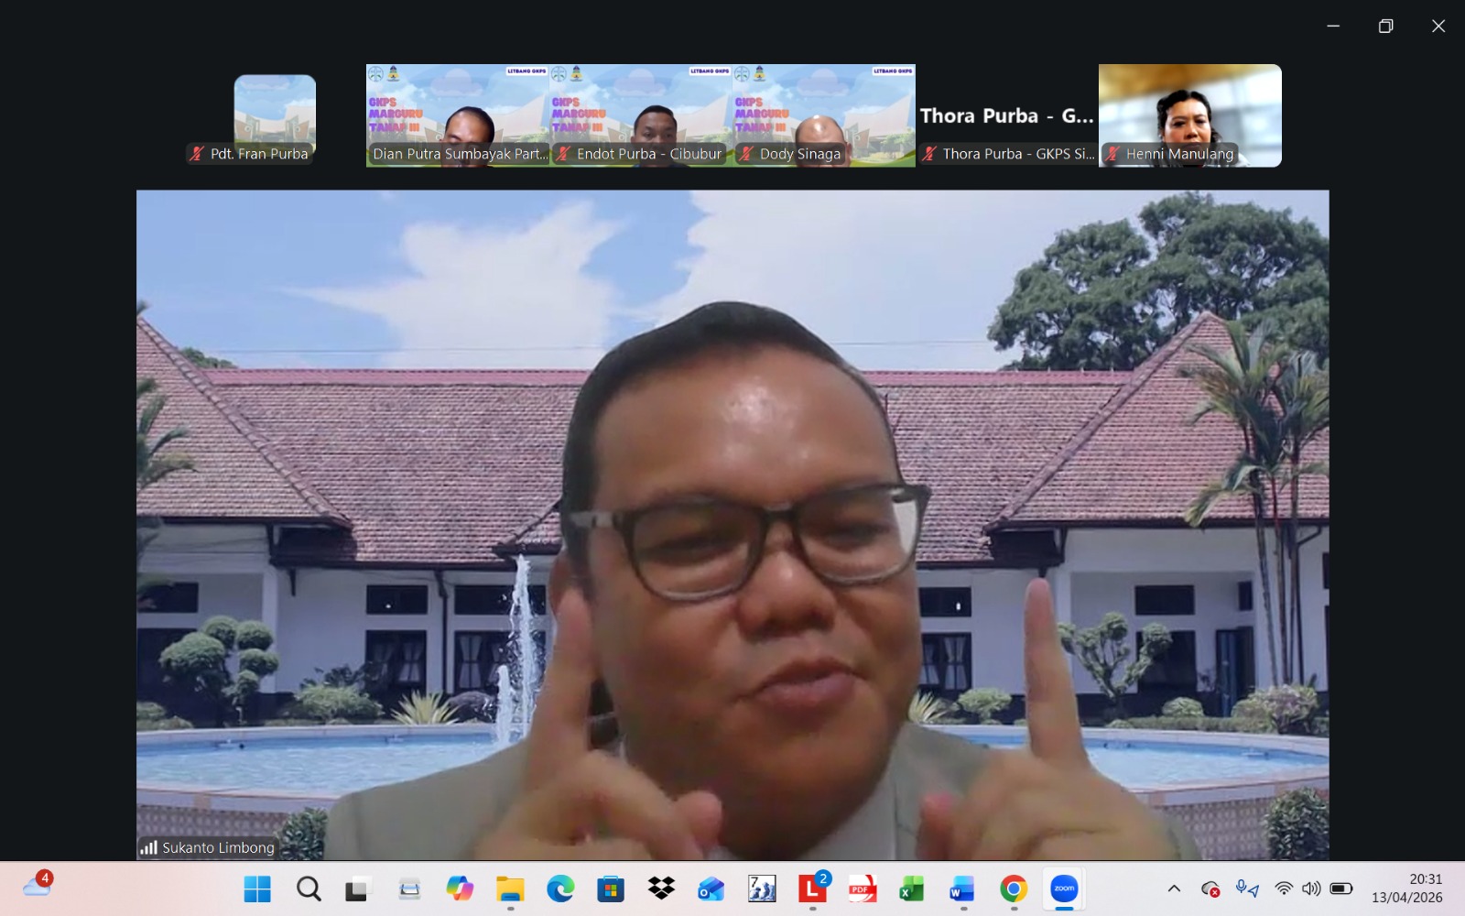
Task: Open Wi-Fi quick settings flyout
Action: pyautogui.click(x=1284, y=889)
